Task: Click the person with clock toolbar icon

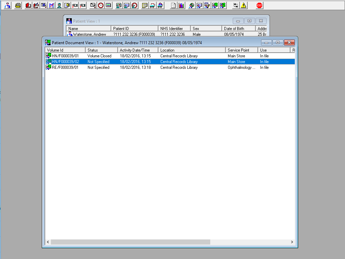Action: [x=134, y=5]
